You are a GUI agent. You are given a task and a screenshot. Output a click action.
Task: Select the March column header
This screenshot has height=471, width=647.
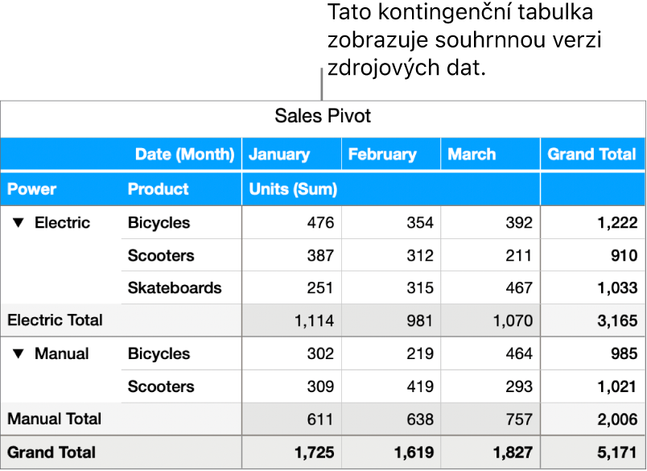[472, 155]
